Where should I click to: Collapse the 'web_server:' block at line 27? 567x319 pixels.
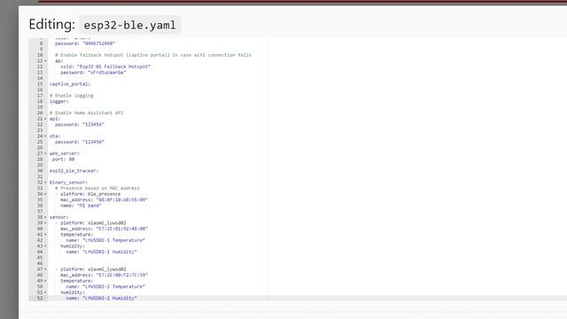coord(45,153)
